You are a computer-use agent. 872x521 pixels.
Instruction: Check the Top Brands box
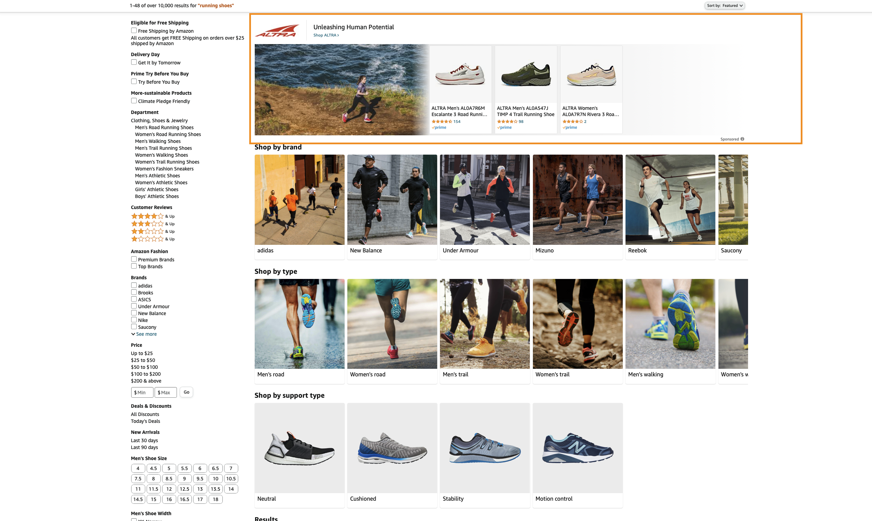click(134, 266)
